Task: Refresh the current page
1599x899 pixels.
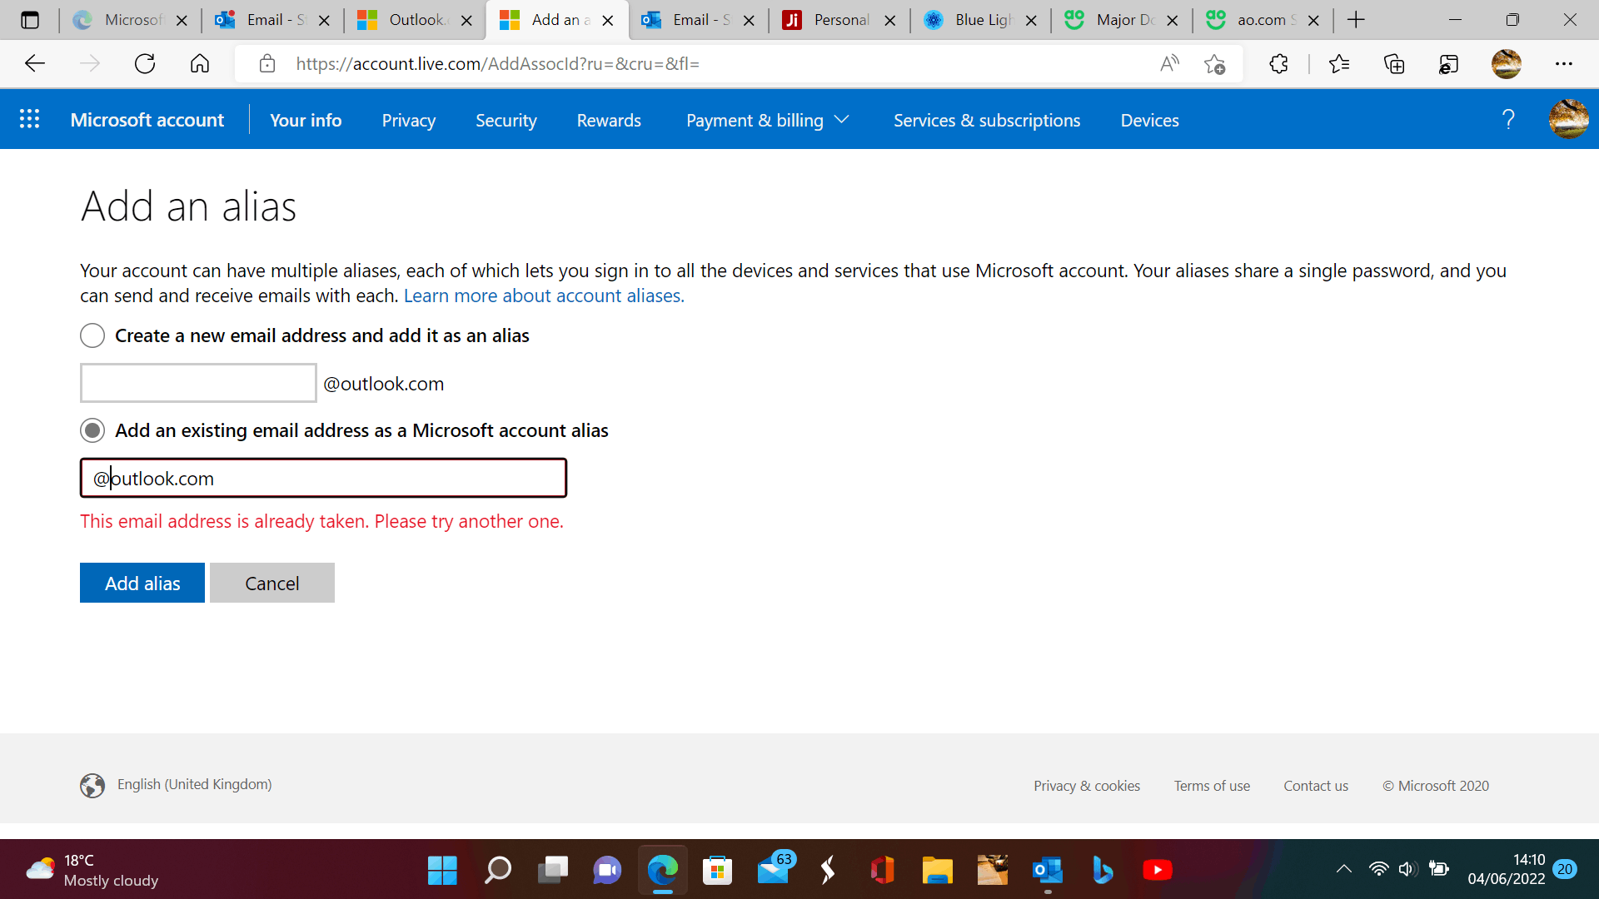Action: [145, 63]
